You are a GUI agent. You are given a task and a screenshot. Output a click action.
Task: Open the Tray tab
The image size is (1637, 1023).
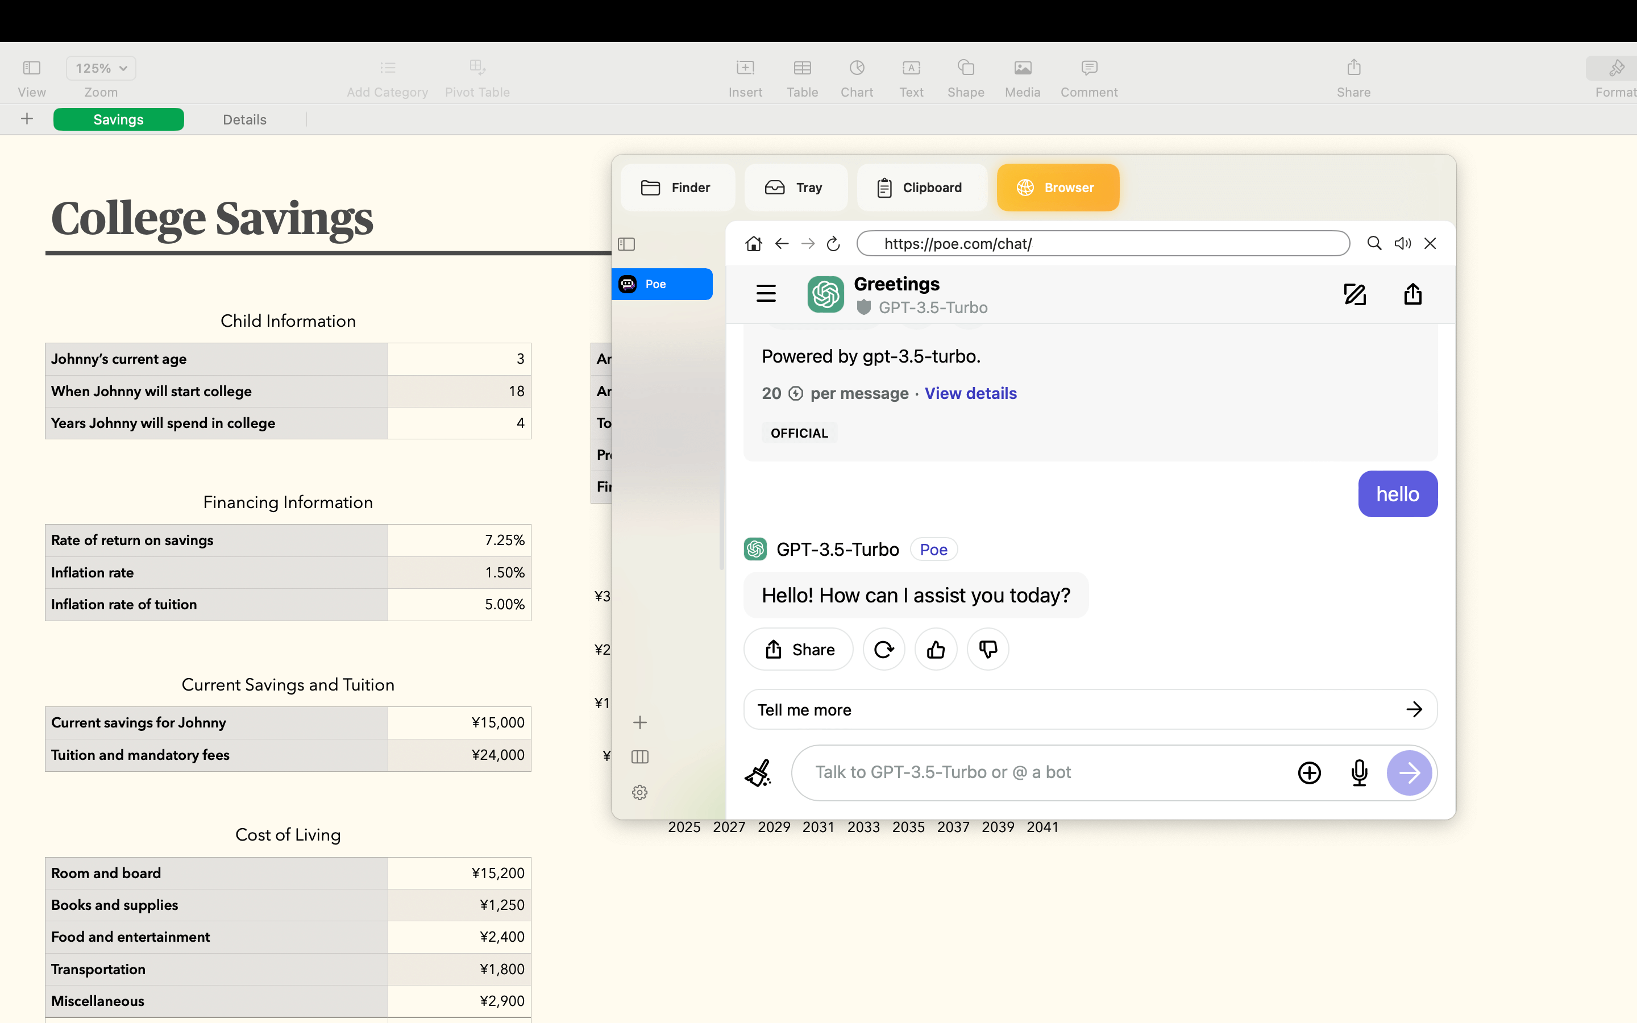pyautogui.click(x=796, y=188)
